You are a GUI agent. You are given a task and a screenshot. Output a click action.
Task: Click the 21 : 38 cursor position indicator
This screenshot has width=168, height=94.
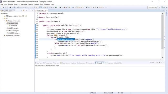pos(120,93)
